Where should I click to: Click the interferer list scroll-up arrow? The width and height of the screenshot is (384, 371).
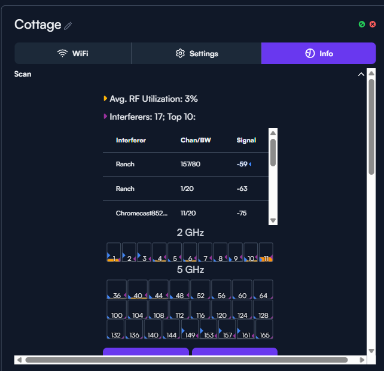(x=273, y=133)
